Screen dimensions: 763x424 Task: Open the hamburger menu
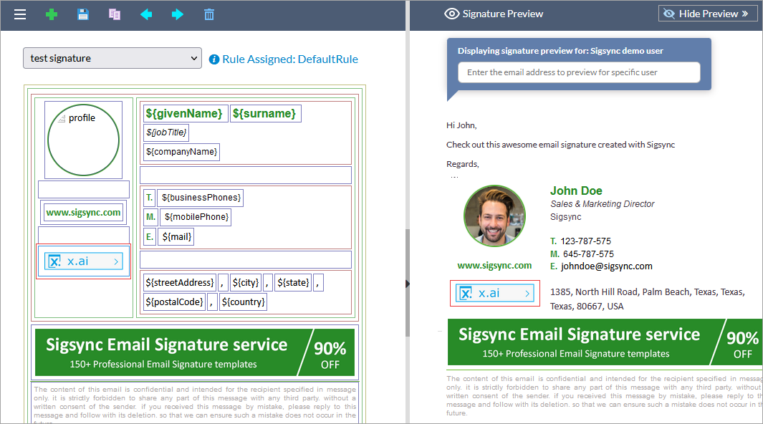click(20, 14)
